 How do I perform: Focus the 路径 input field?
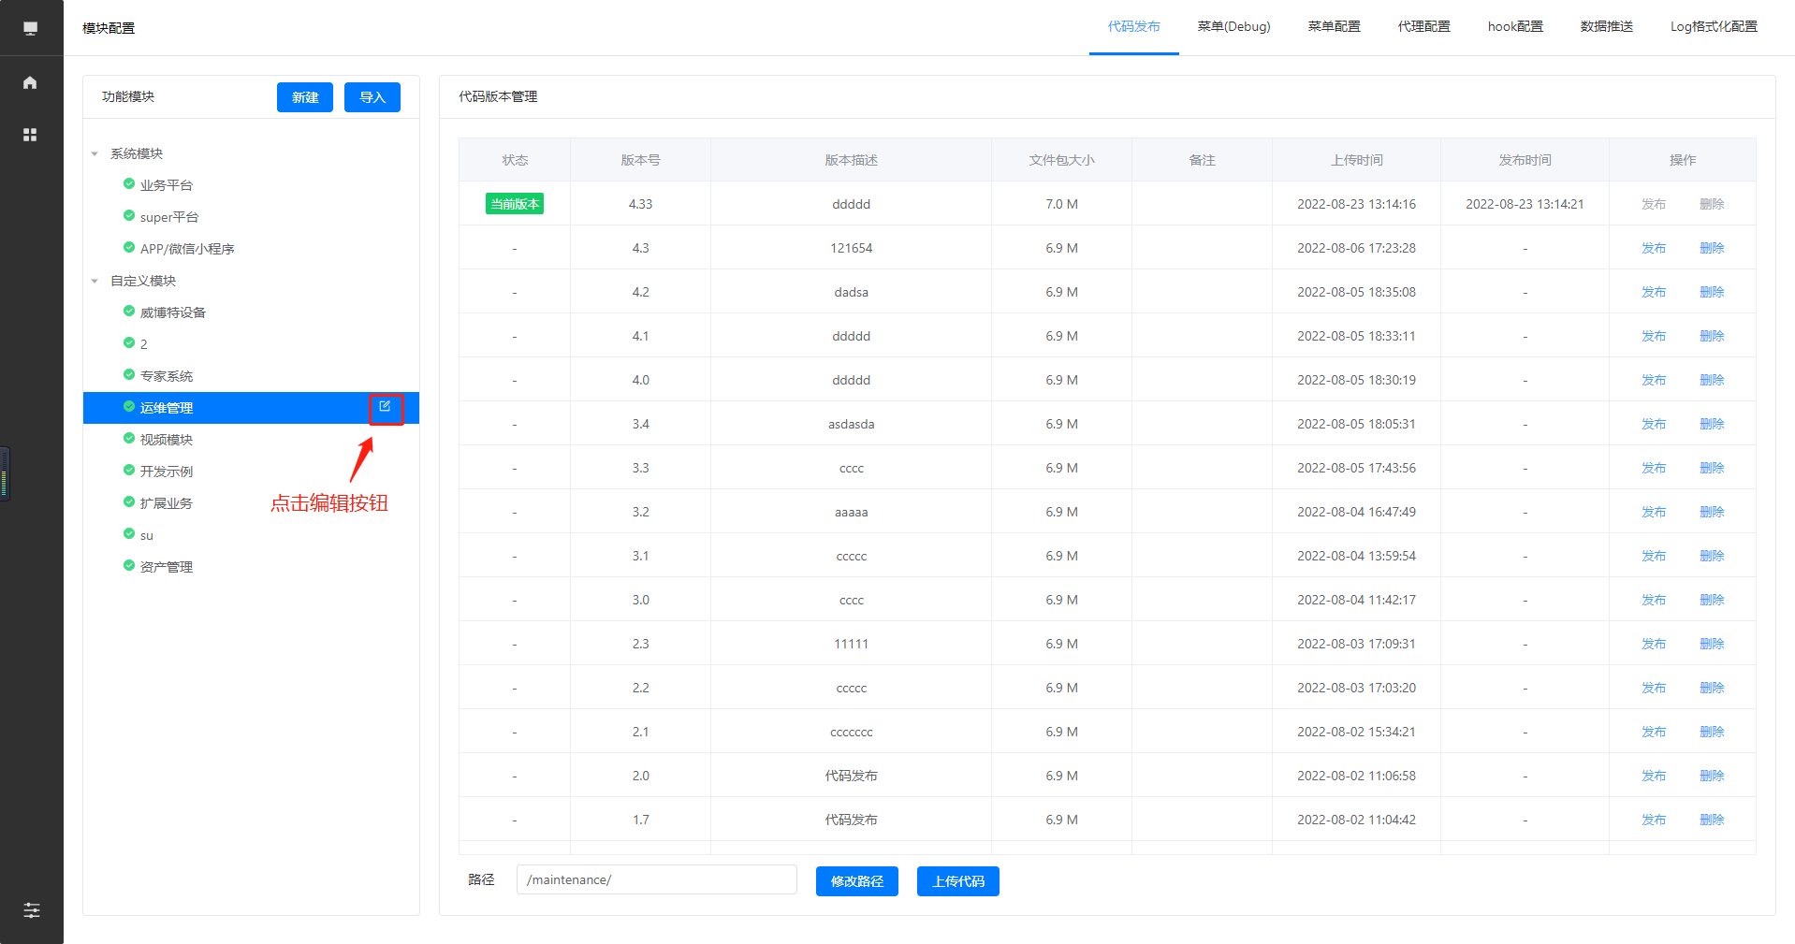(x=656, y=879)
